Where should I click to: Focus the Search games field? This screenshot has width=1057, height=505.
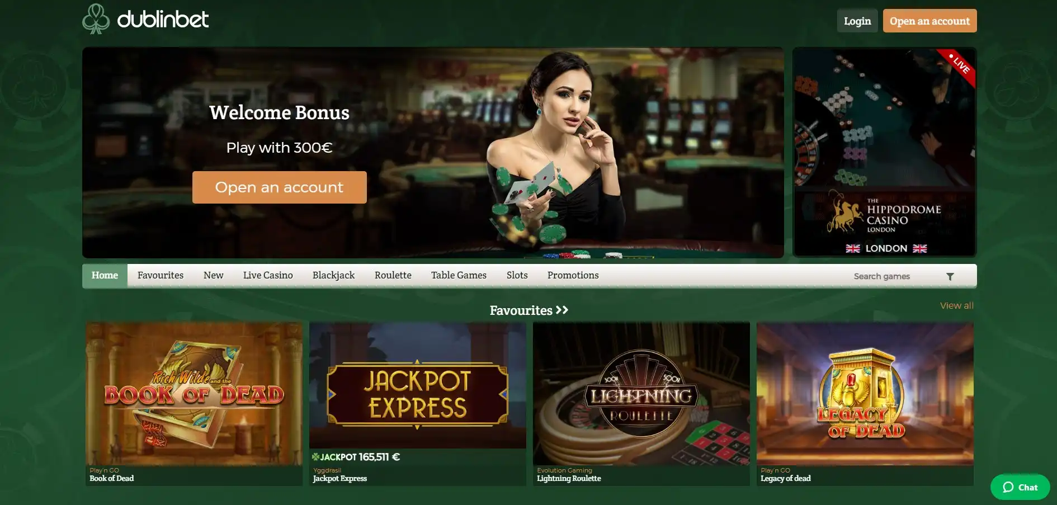tap(895, 276)
